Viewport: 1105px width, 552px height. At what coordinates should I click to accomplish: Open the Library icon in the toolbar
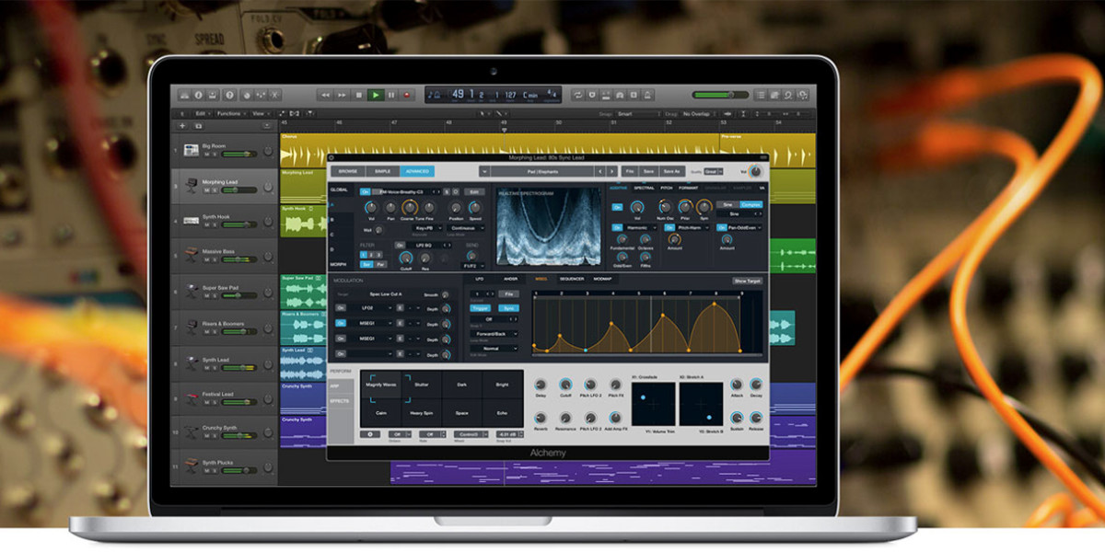click(184, 95)
